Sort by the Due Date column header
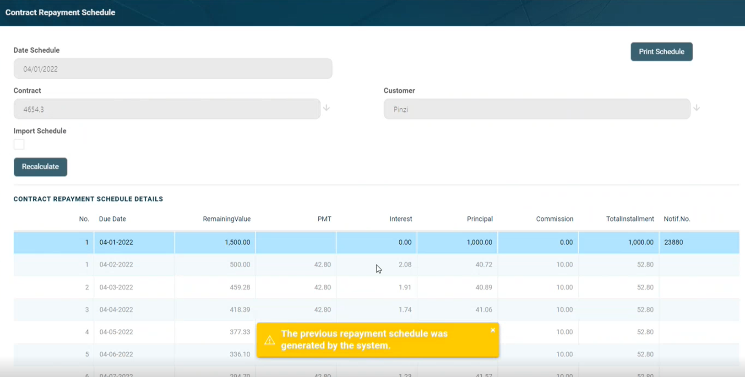 112,219
